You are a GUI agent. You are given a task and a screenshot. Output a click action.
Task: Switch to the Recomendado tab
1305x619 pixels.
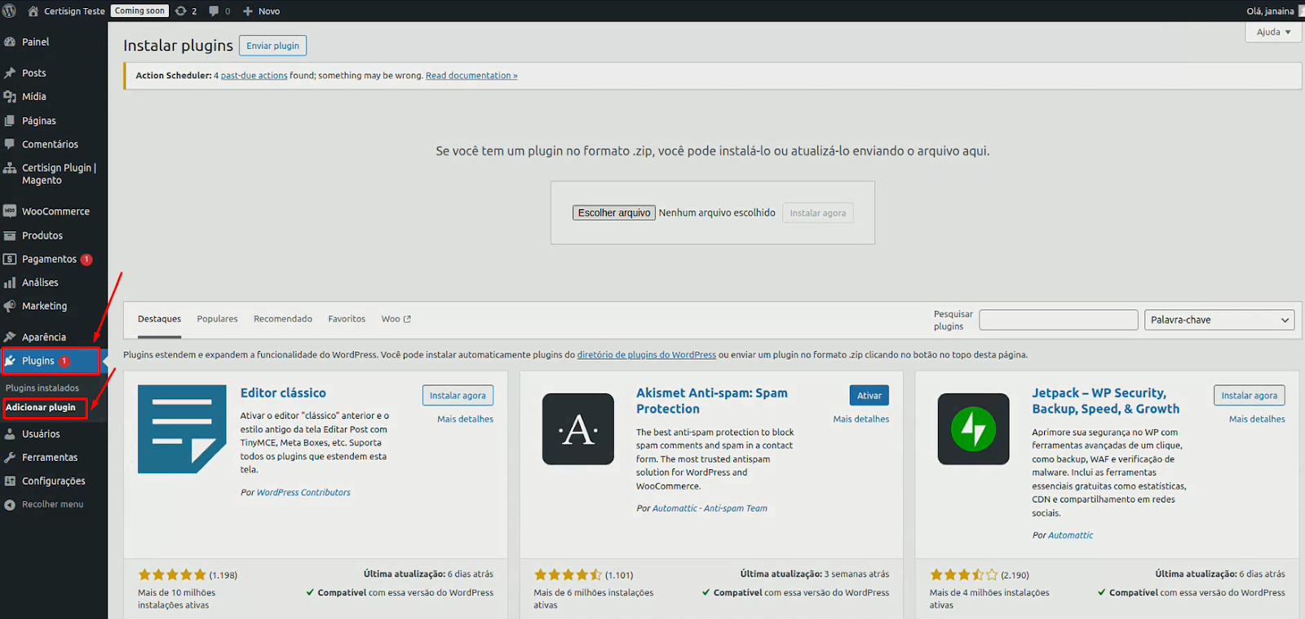pyautogui.click(x=283, y=319)
